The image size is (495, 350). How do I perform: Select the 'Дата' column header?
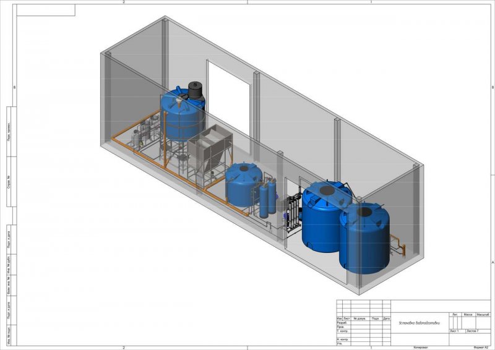(x=386, y=318)
